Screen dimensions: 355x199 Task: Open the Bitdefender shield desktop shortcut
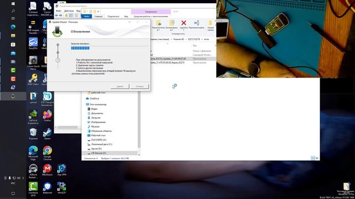(47, 188)
